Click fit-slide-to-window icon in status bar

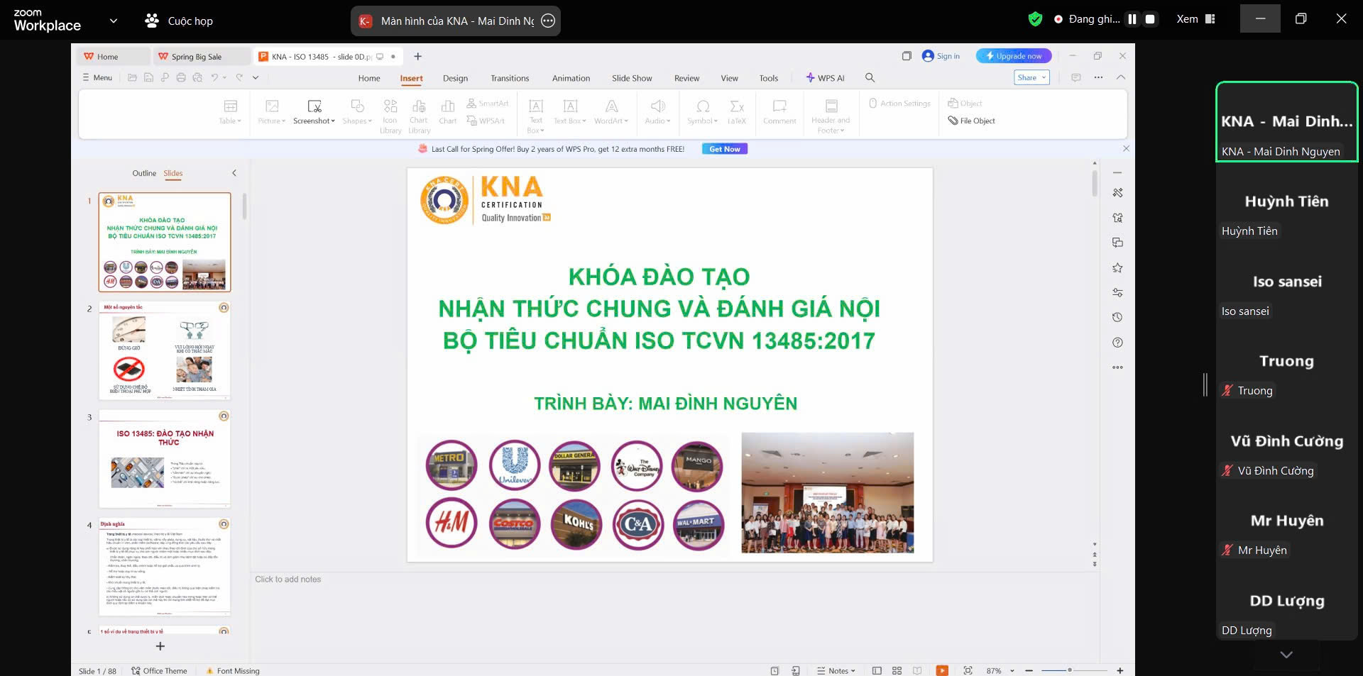pyautogui.click(x=968, y=670)
